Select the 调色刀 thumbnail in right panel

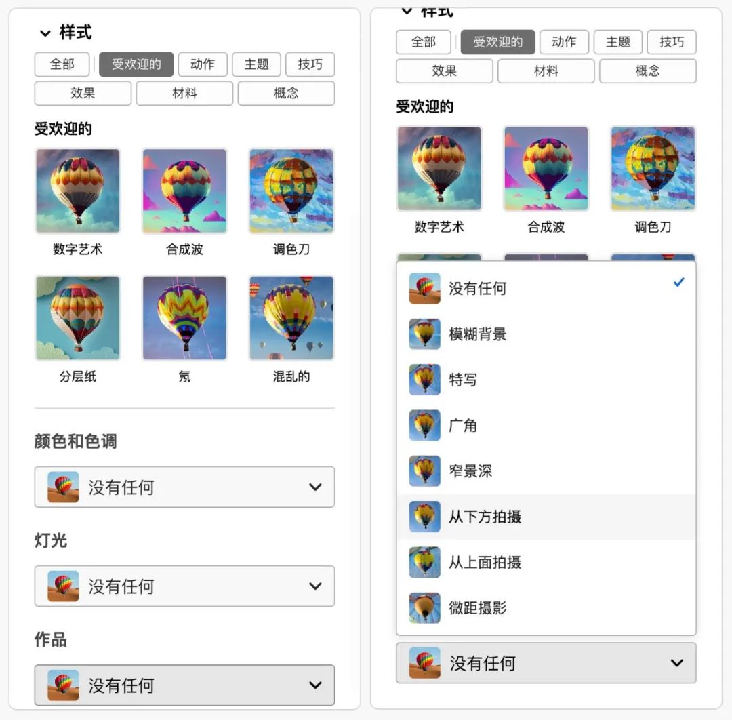coord(653,169)
